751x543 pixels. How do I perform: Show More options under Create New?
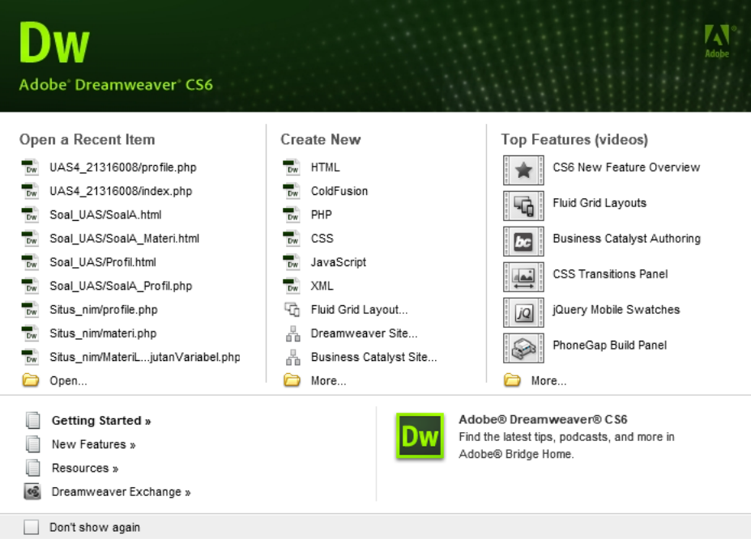tap(328, 380)
